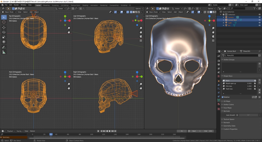Select the Cursor tool in left toolbar
Screen dimensions: 262x142
[4, 22]
